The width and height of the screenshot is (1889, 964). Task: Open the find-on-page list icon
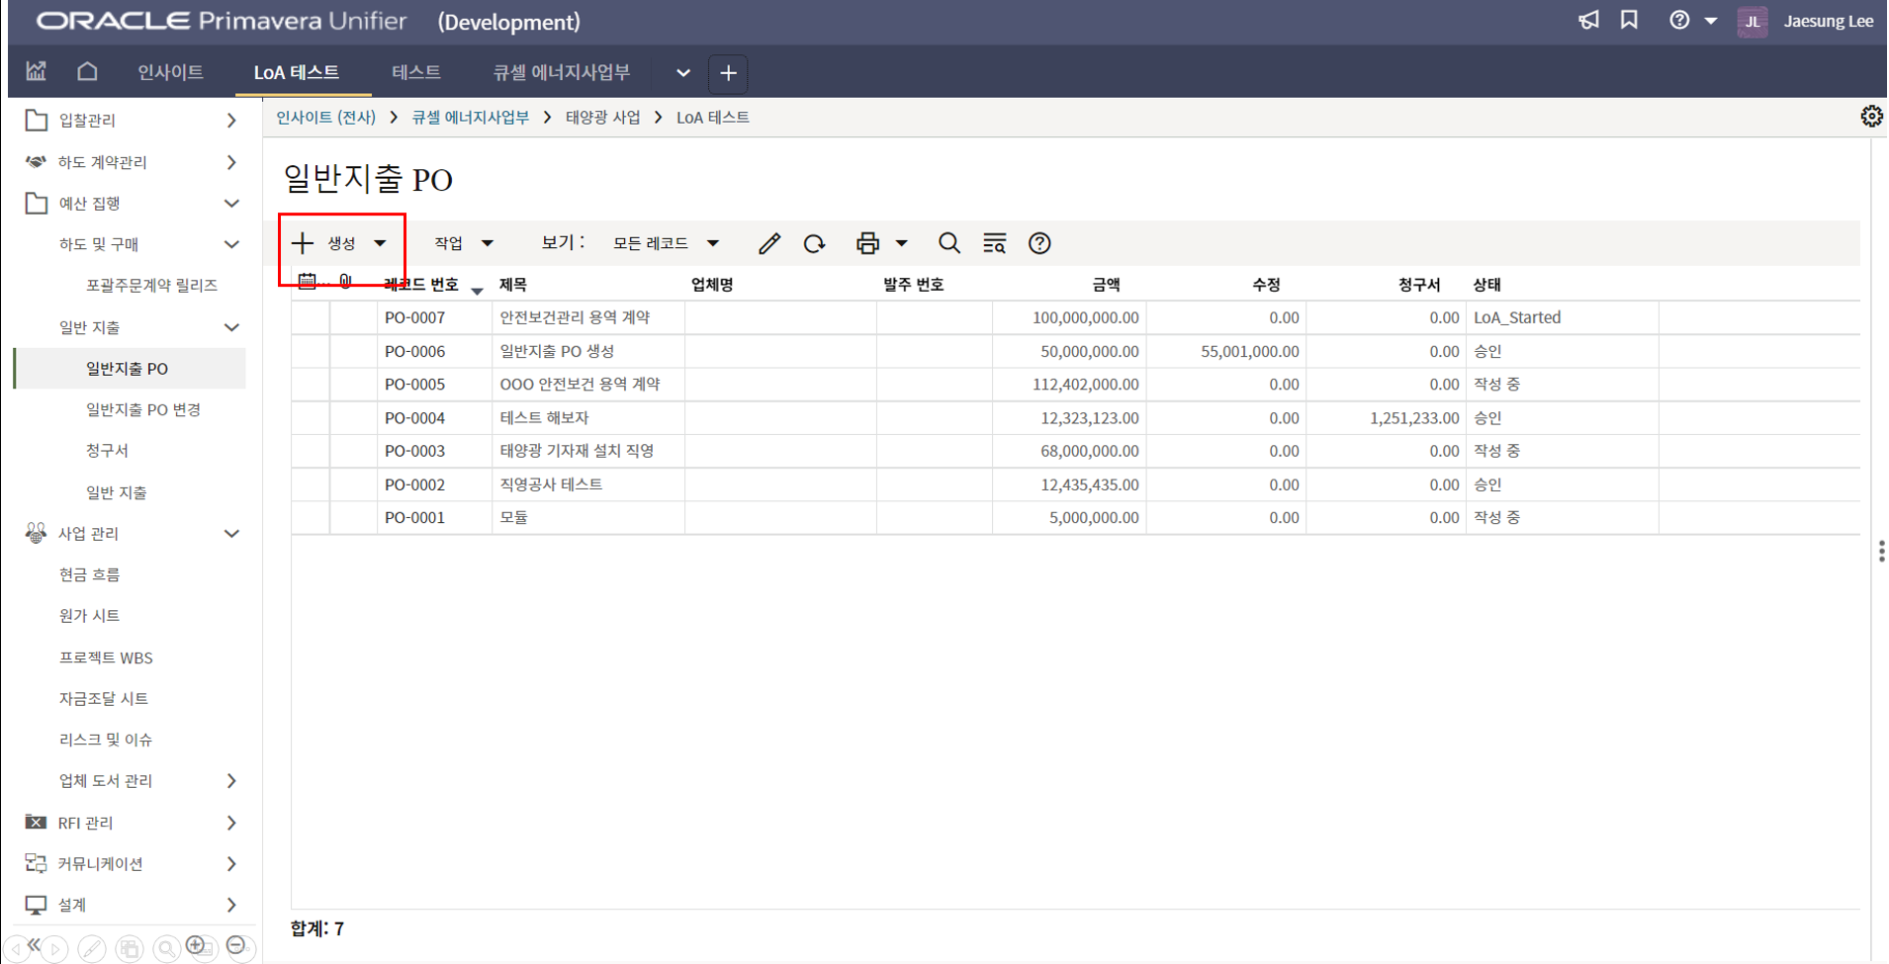(x=994, y=243)
